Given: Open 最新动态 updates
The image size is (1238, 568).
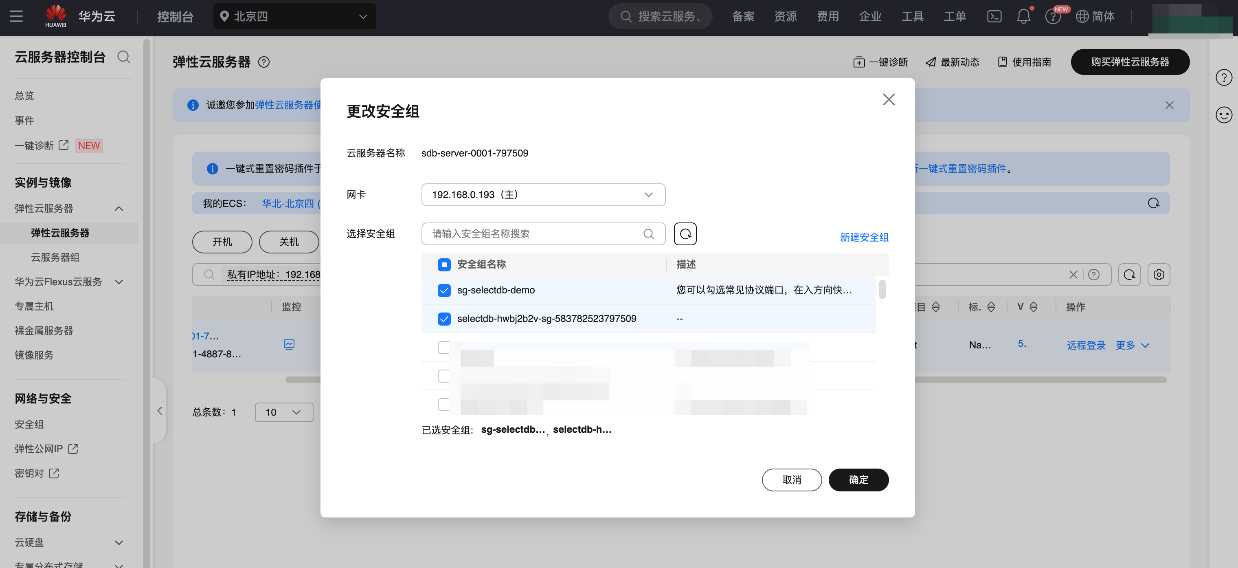Looking at the screenshot, I should point(953,62).
